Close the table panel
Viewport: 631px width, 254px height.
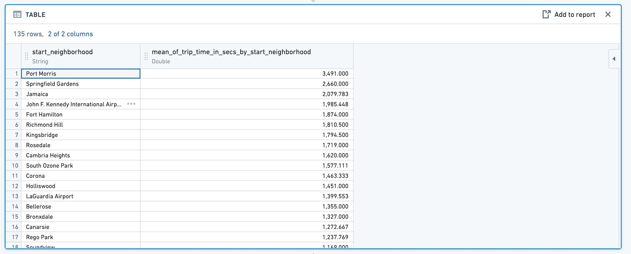(608, 15)
